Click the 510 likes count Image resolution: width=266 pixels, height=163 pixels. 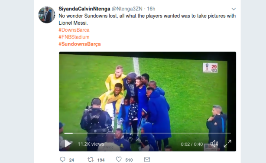coord(129,160)
